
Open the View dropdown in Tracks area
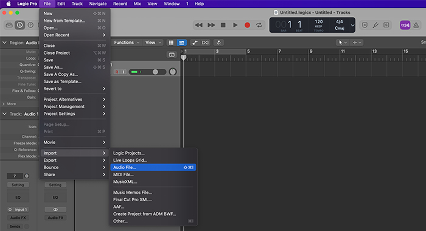(x=153, y=43)
